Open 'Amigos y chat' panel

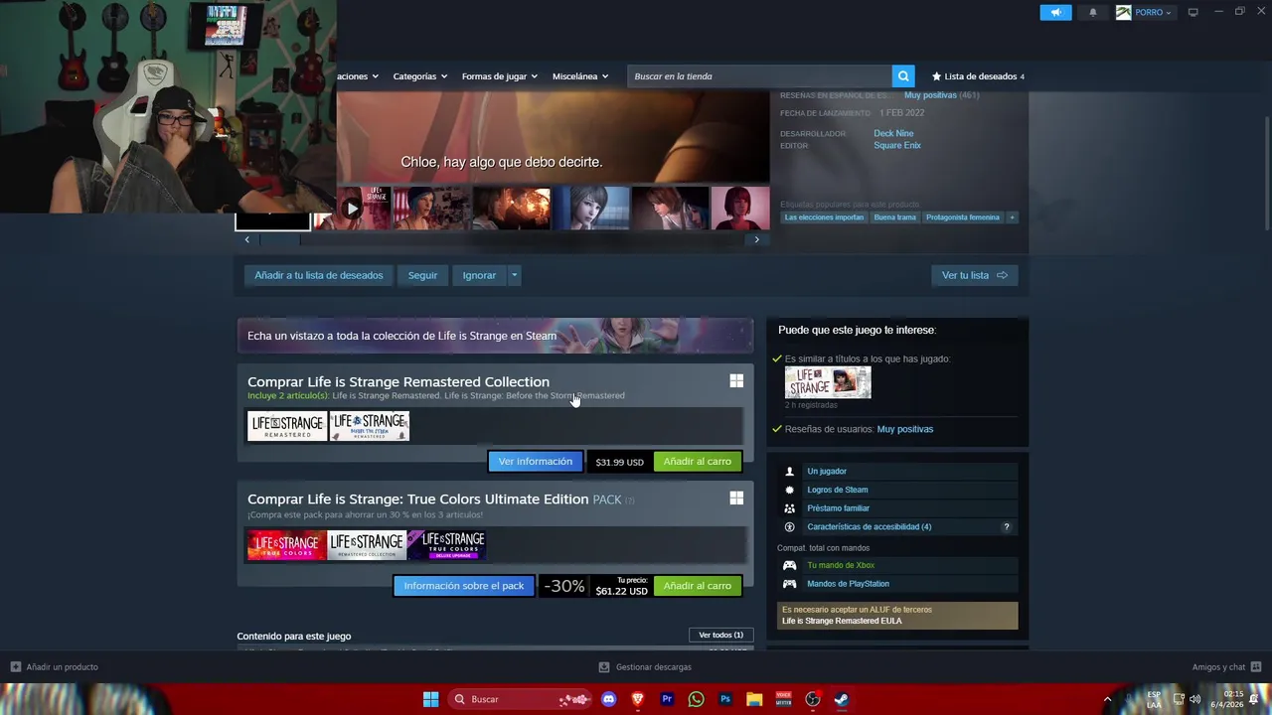pos(1226,667)
